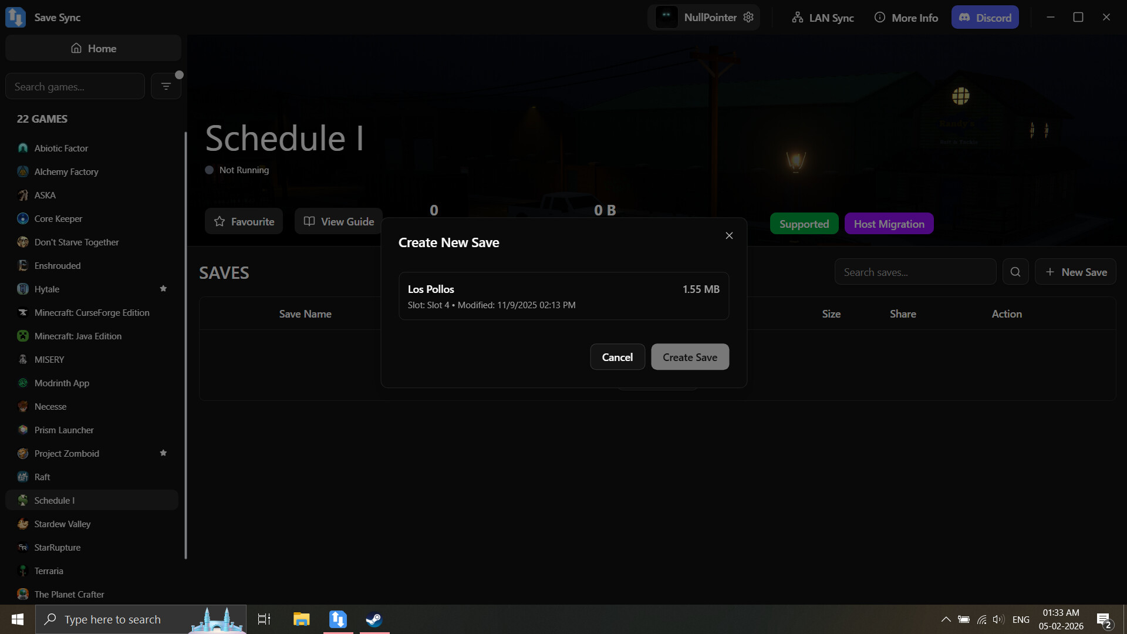Toggle Favourite for Schedule I
Screen dimensions: 1127x634
pyautogui.click(x=244, y=221)
